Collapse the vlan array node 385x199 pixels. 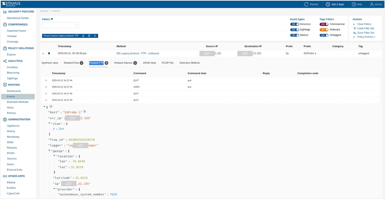tap(49, 123)
